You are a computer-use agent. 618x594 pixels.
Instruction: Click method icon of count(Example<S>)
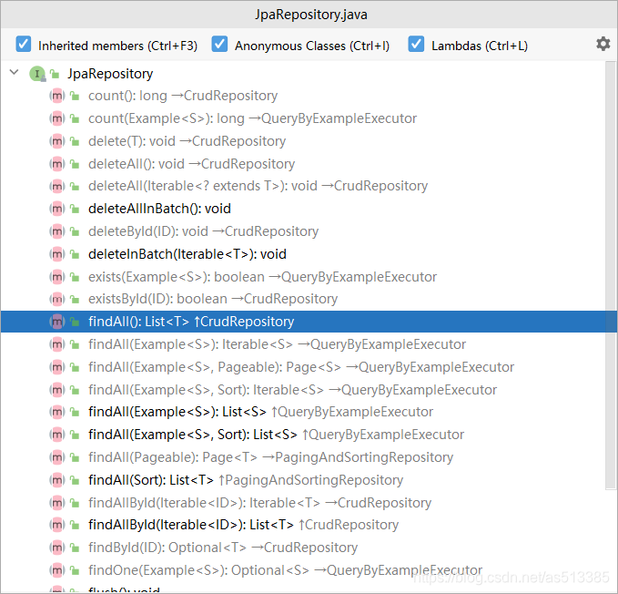pyautogui.click(x=56, y=118)
